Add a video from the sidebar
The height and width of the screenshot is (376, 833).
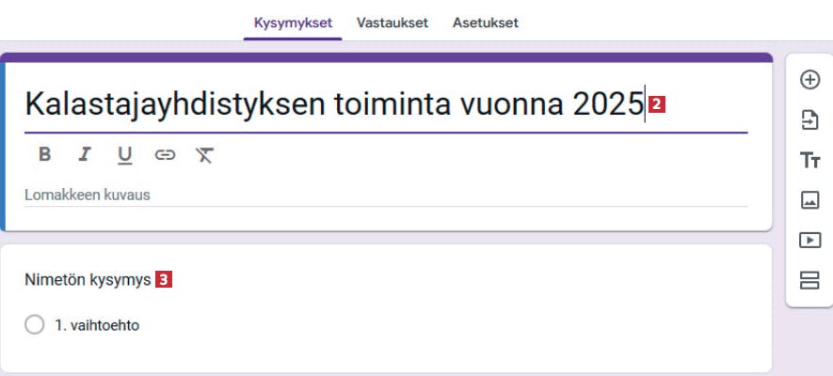(x=809, y=240)
